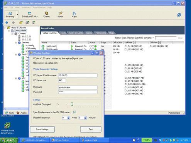This screenshot has height=143, width=191.
Task: Open the VMware Virtual Infrastructure desktop icon
Action: pyautogui.click(x=7, y=128)
